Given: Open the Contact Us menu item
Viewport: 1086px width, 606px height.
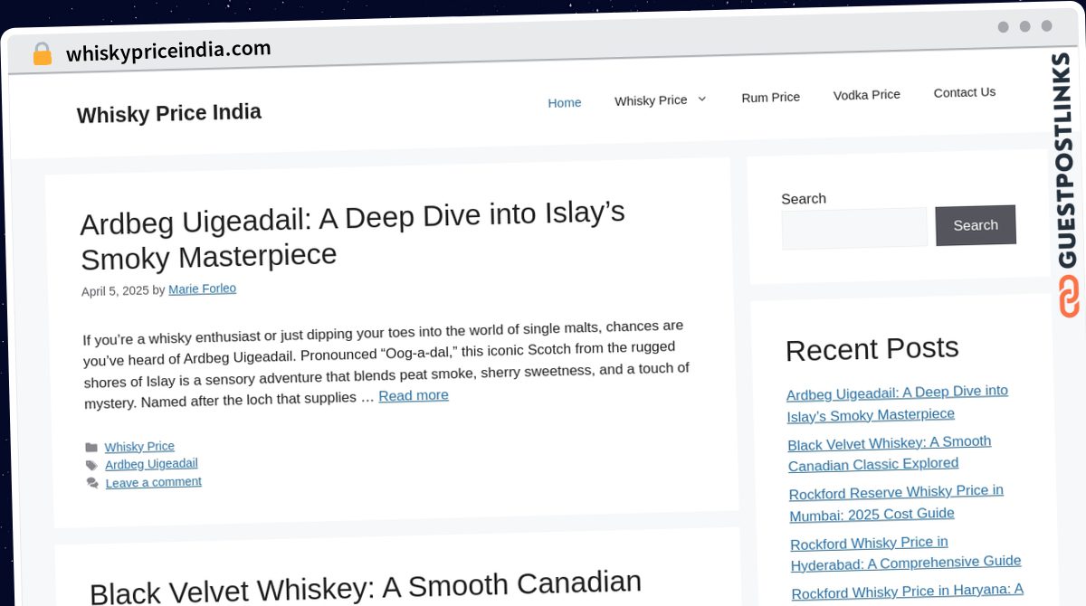Looking at the screenshot, I should 965,92.
